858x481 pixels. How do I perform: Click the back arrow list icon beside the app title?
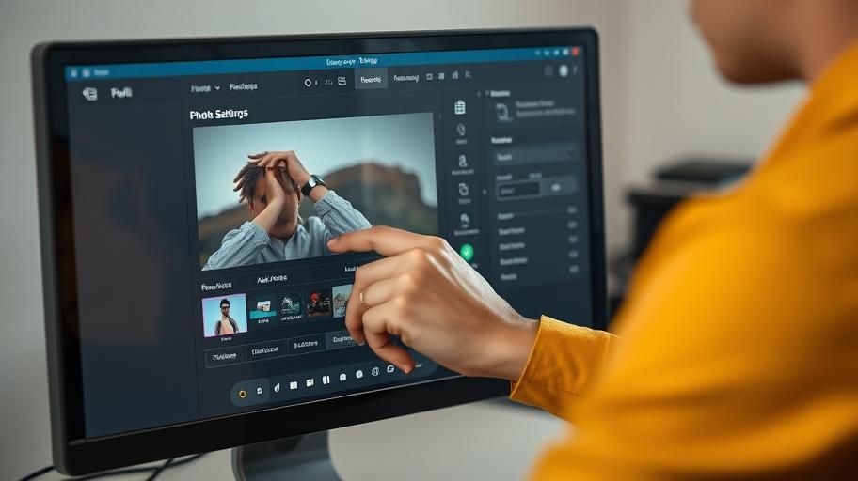coord(89,93)
